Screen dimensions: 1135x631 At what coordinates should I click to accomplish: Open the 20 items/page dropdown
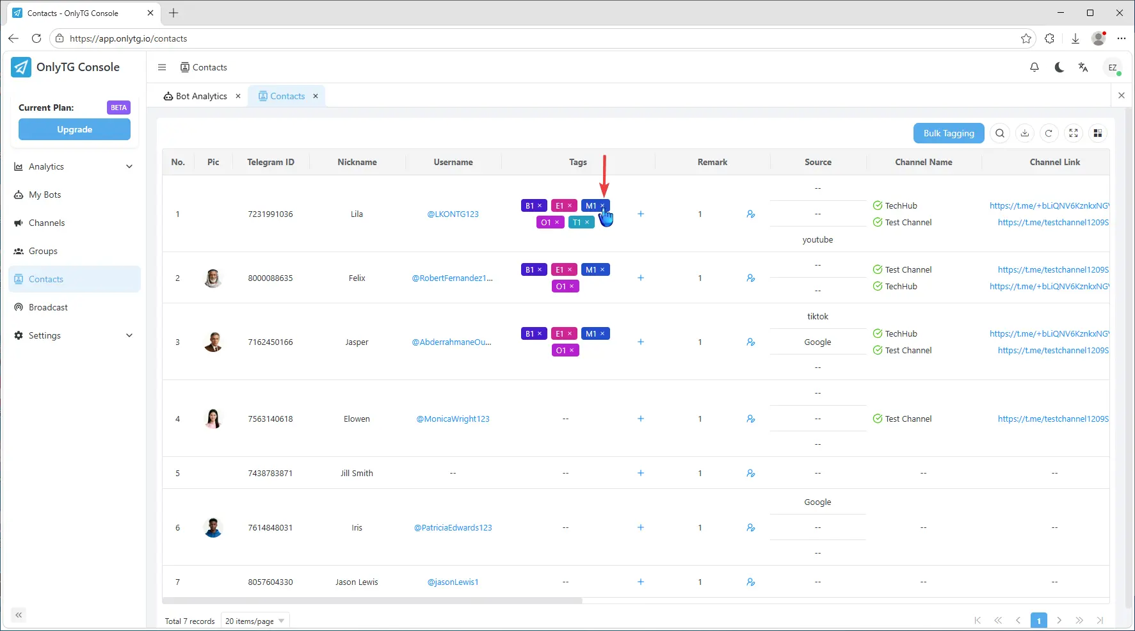[x=255, y=621]
